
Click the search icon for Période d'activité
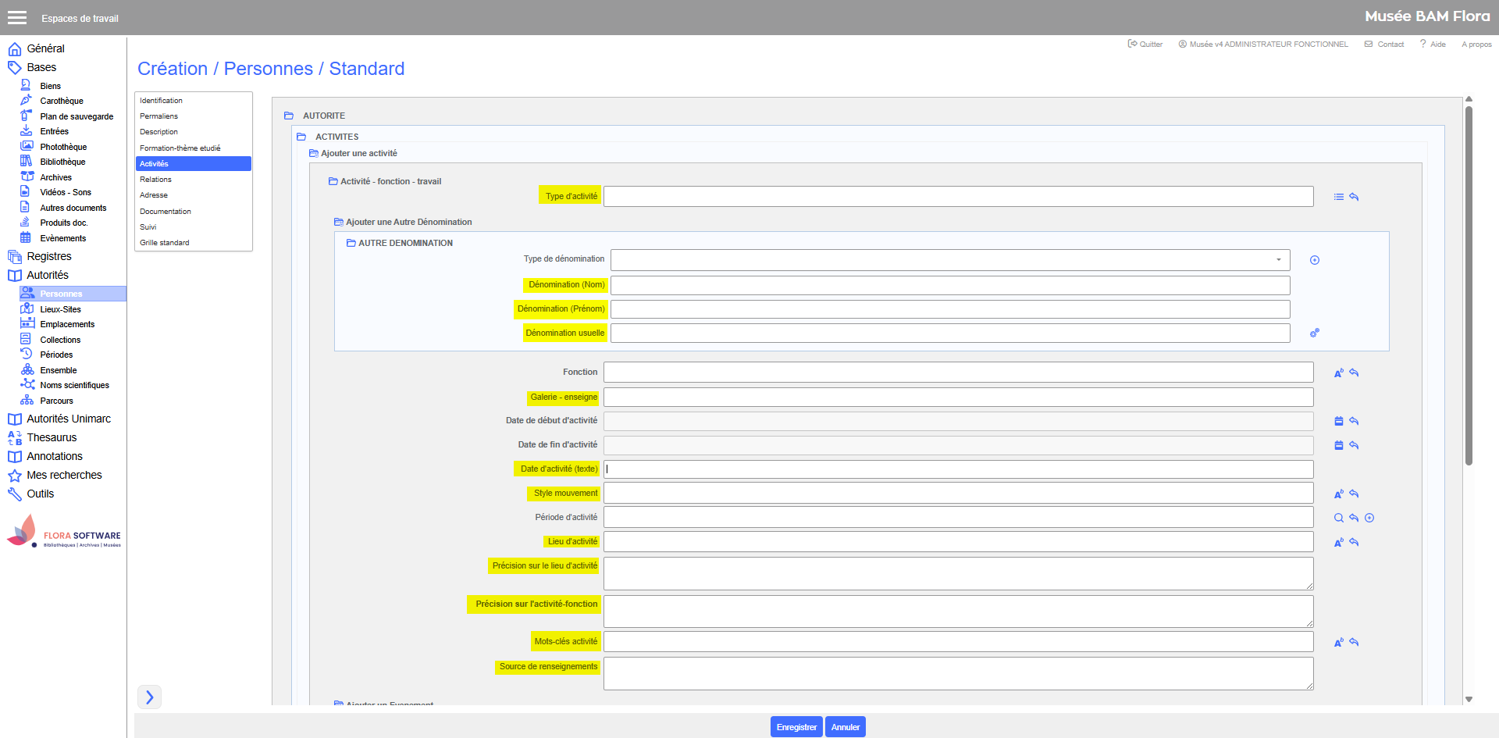pyautogui.click(x=1338, y=518)
